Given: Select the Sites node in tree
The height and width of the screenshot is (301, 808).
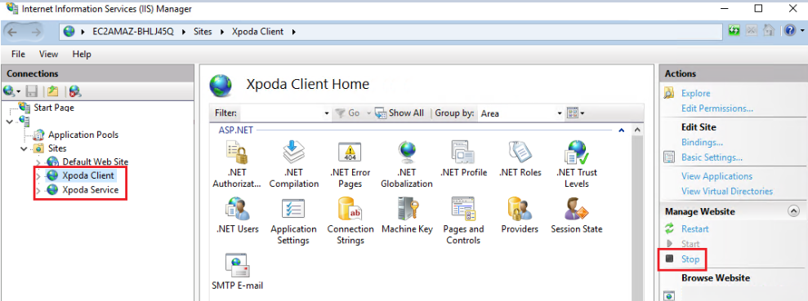Looking at the screenshot, I should coord(57,148).
